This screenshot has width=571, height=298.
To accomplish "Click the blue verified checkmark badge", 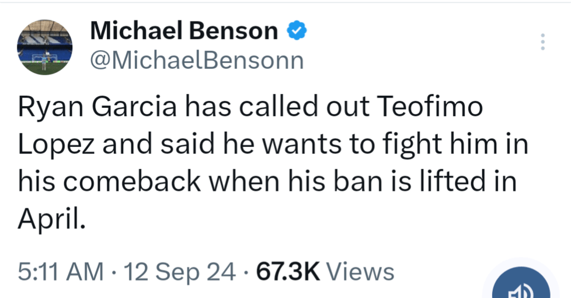I will (296, 31).
